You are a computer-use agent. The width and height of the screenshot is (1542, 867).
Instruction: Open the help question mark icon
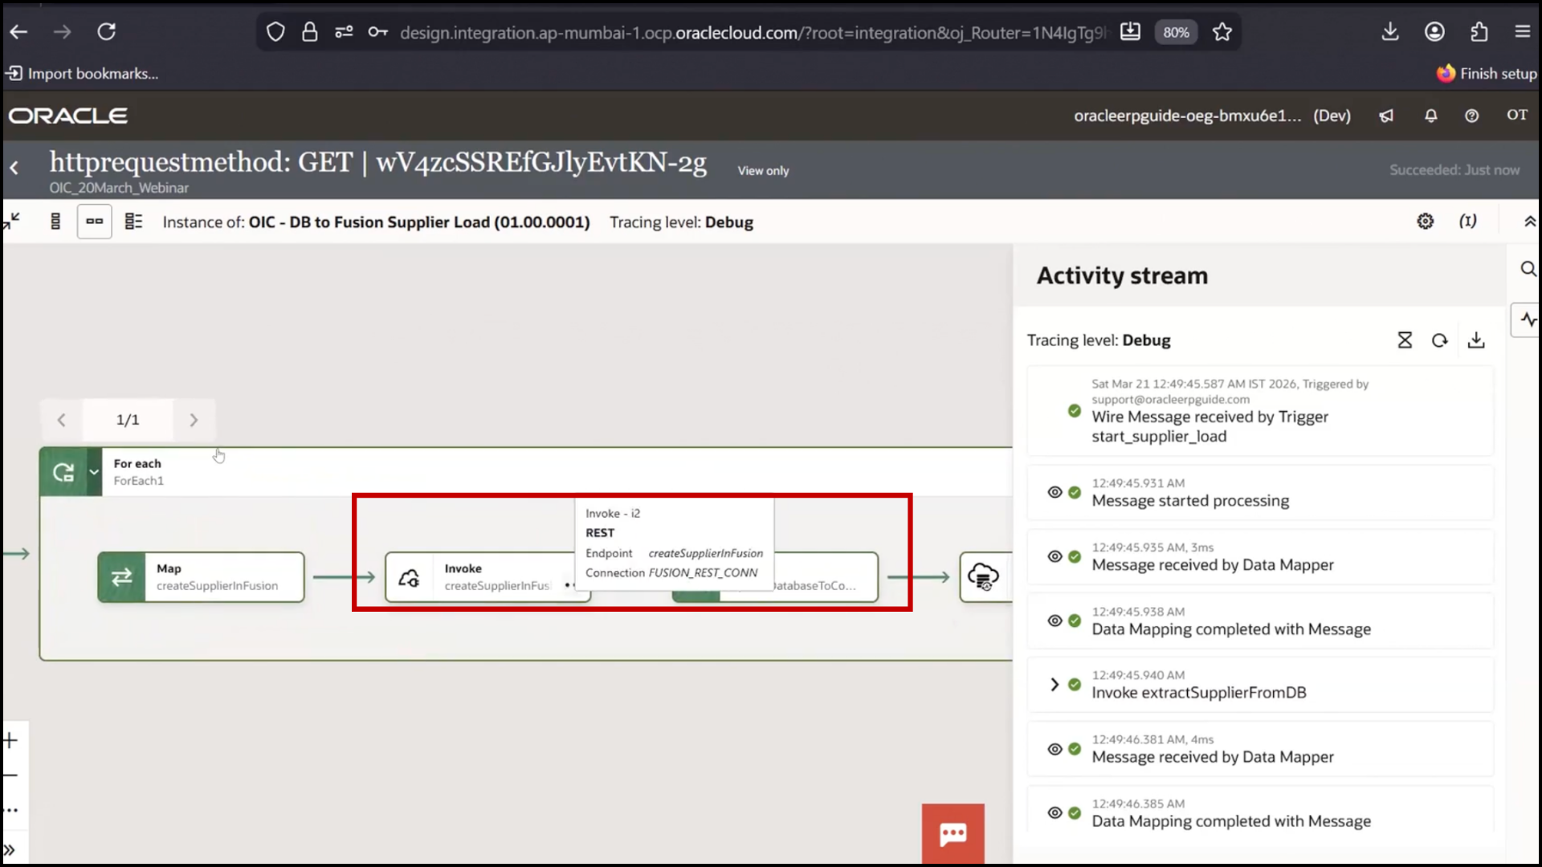[x=1471, y=116]
